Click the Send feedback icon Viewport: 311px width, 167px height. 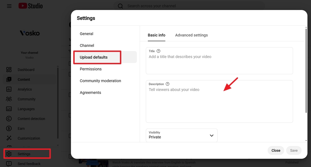point(9,164)
